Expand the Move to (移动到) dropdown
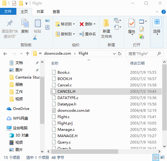The width and height of the screenshot is (167, 161). pos(74,24)
